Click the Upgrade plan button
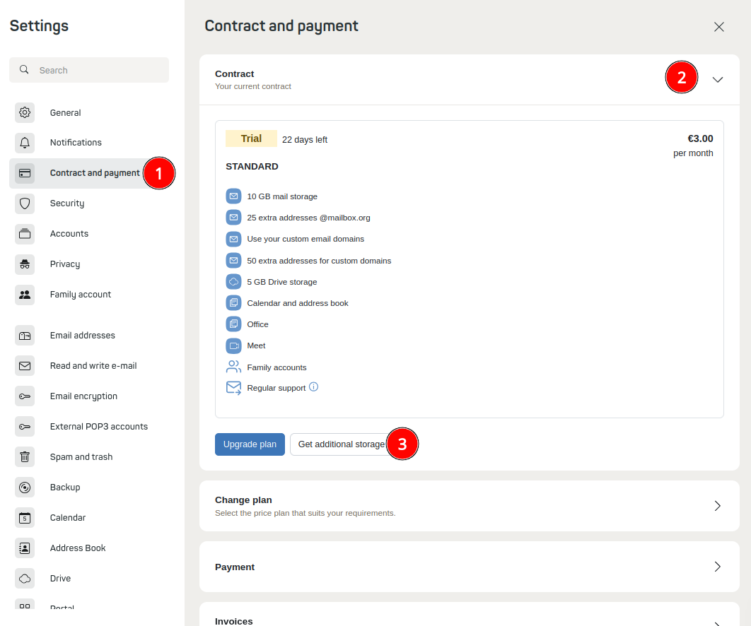 click(250, 444)
